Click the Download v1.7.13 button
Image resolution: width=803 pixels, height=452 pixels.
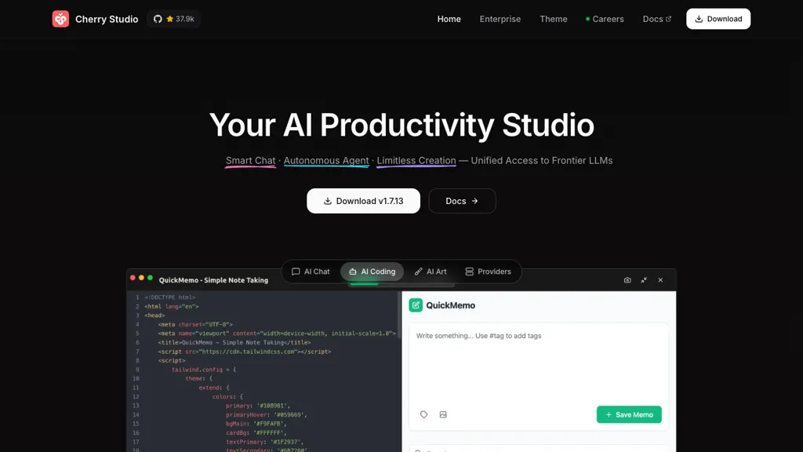point(363,201)
